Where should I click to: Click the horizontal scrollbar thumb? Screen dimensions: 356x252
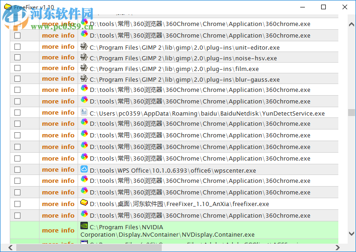coord(89,247)
